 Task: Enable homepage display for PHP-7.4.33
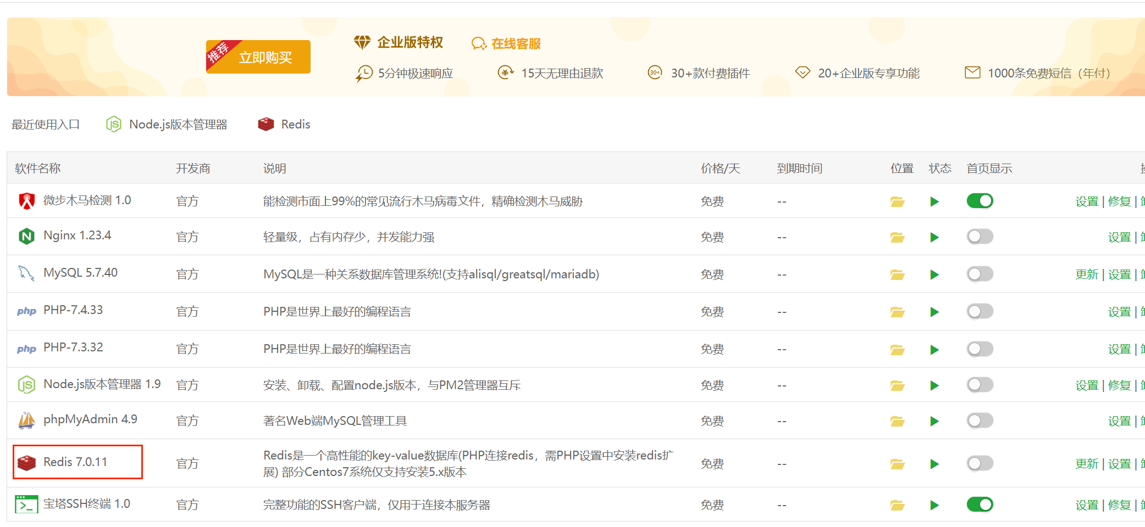click(x=980, y=311)
